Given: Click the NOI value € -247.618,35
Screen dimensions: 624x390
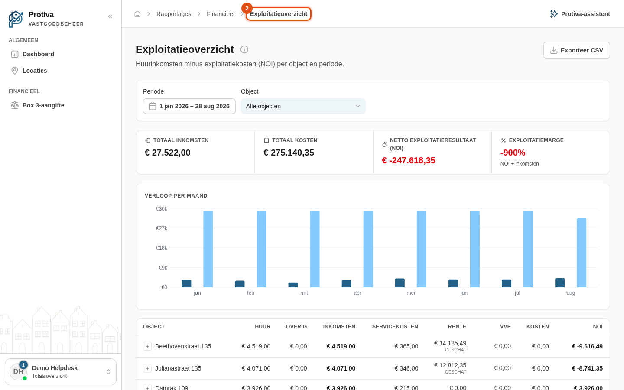Looking at the screenshot, I should [409, 160].
